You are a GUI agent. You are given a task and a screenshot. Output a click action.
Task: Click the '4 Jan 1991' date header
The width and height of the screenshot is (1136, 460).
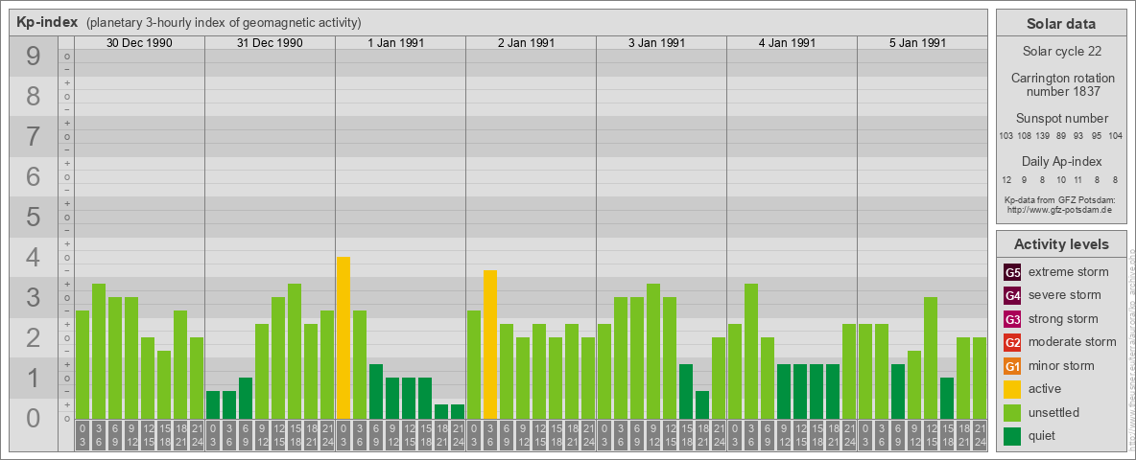pos(787,43)
